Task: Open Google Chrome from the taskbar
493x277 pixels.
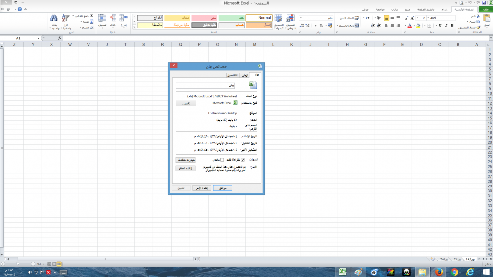Action: (x=455, y=272)
